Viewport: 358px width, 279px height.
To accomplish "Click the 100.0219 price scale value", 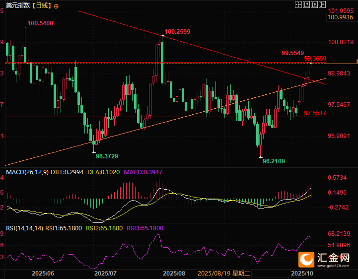I will [341, 42].
